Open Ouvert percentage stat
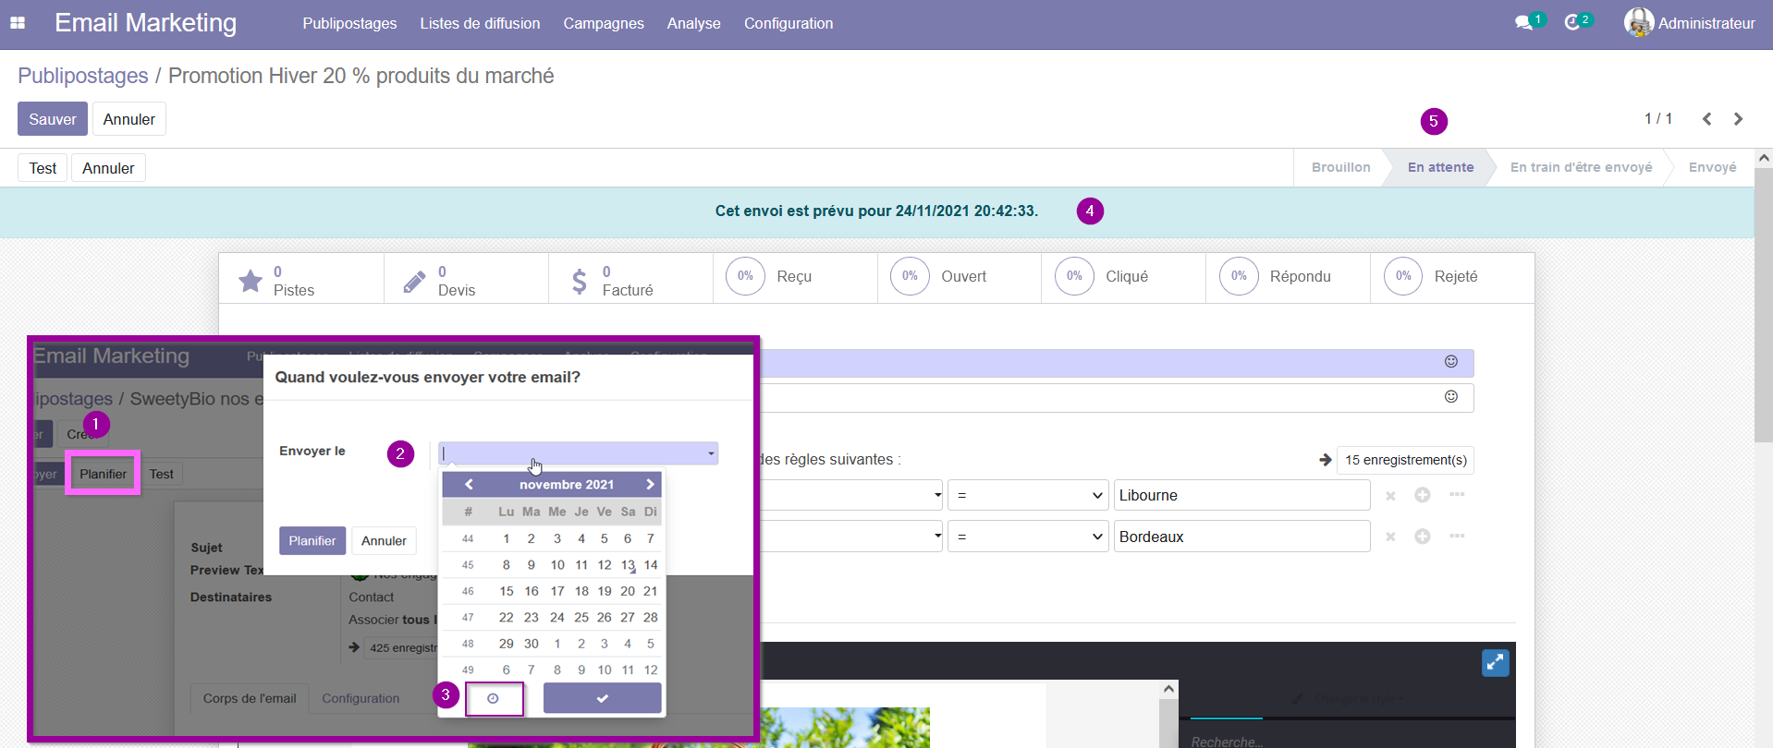1773x748 pixels. pyautogui.click(x=960, y=279)
